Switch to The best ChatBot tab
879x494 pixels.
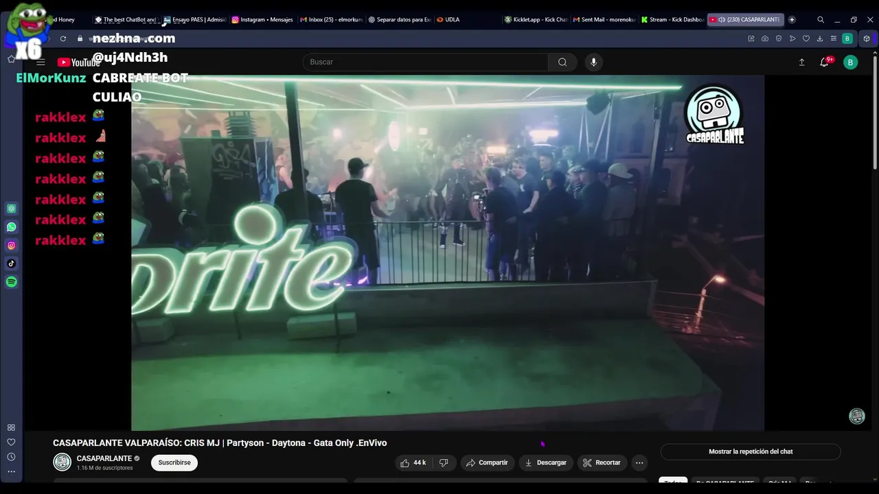[125, 20]
